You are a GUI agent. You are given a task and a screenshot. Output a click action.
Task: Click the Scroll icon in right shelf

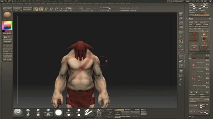coord(181,14)
